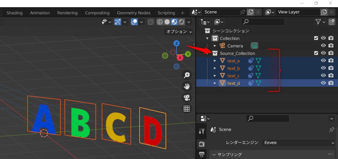Create a new scene copy icon
Screen dimensions: 338x159
coord(250,12)
